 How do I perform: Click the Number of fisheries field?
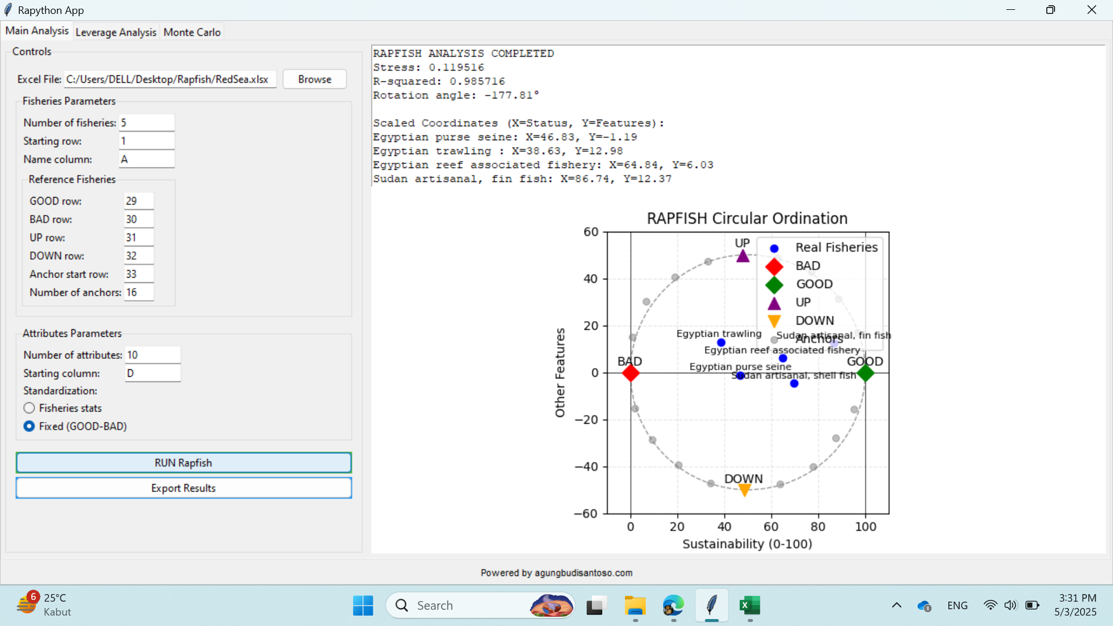pos(147,123)
